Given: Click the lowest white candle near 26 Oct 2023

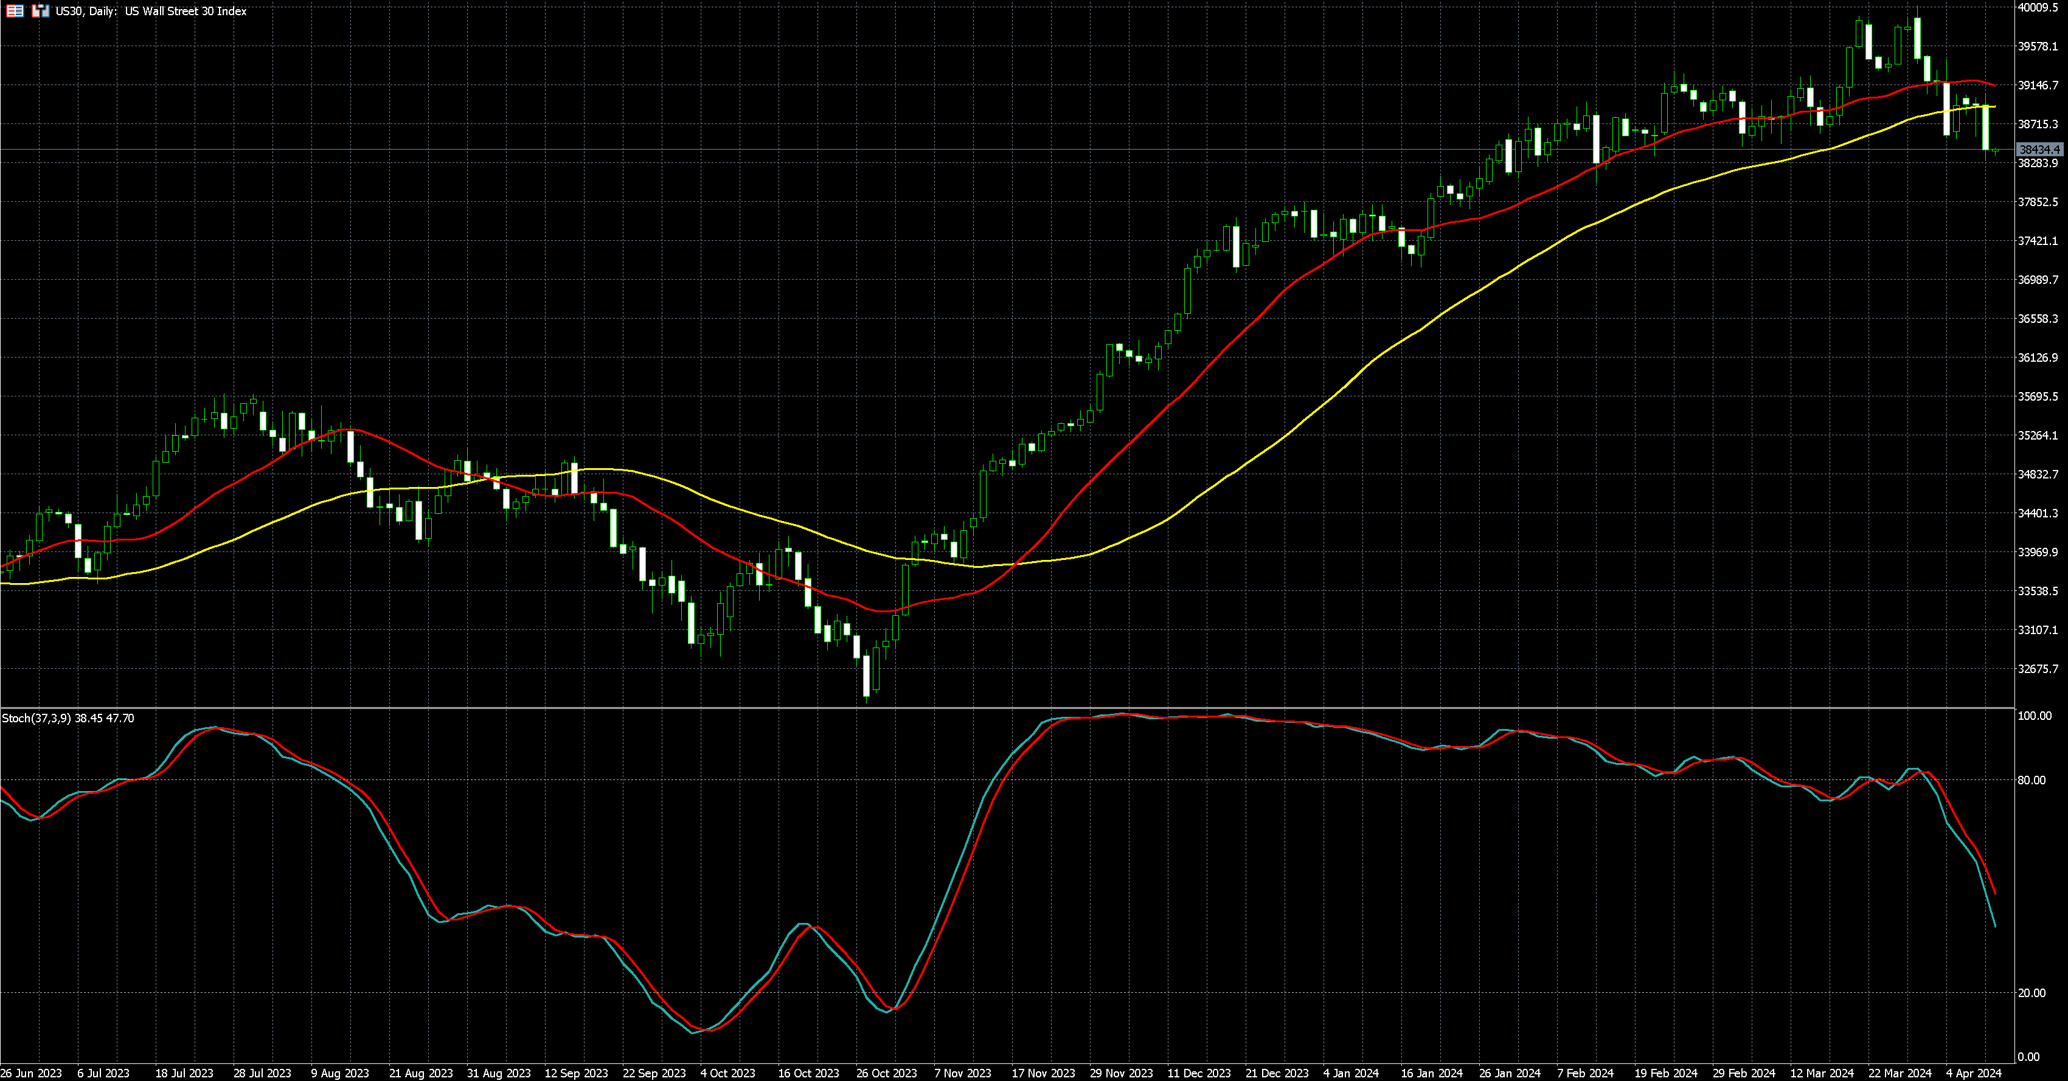Looking at the screenshot, I should click(x=866, y=675).
